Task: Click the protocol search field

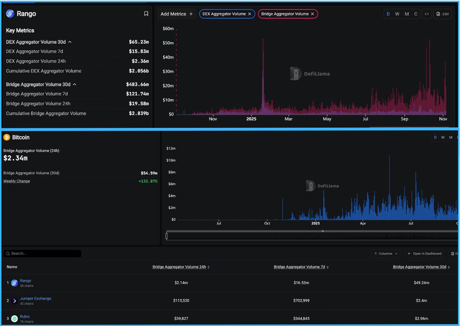Action: pyautogui.click(x=42, y=254)
